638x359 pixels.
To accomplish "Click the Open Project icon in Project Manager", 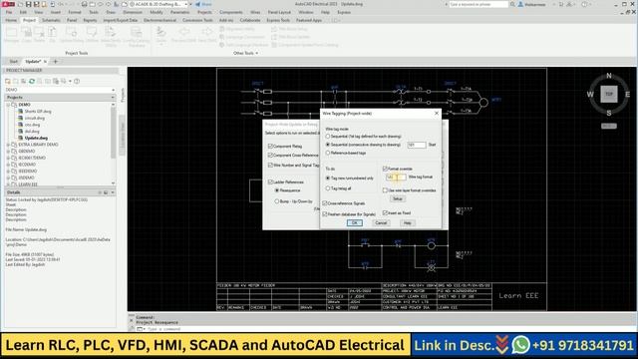I will (x=8, y=81).
